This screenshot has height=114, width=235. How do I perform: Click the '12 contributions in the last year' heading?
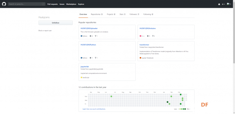pos(92,87)
